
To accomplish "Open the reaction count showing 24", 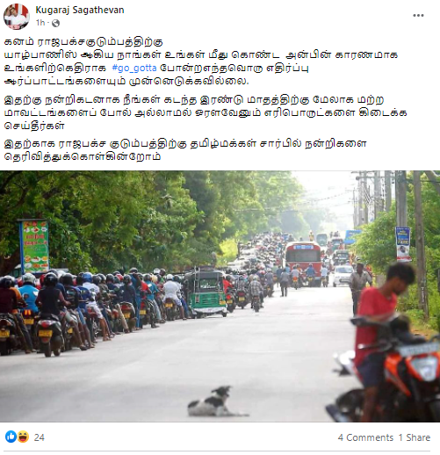I will 40,437.
